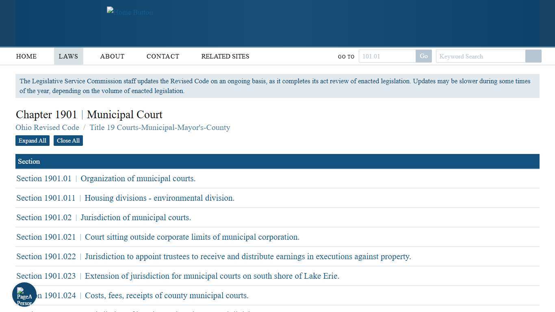Click the Keyword Search text box

(x=481, y=56)
